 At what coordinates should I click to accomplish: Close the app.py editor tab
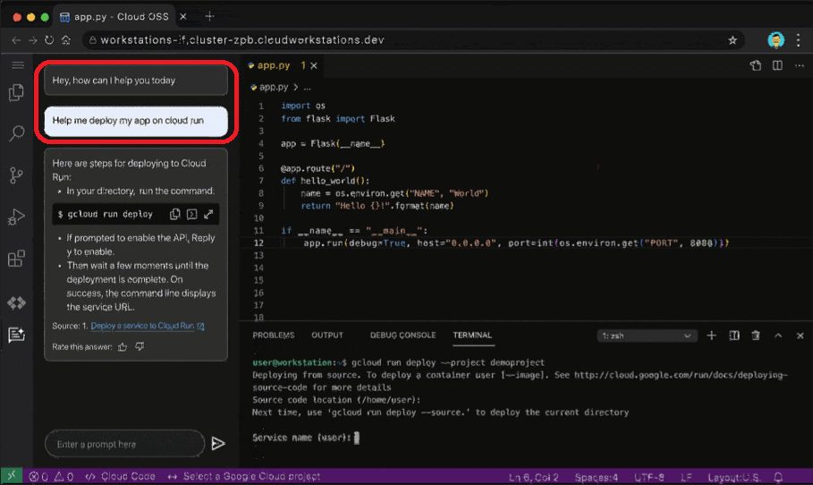coord(314,65)
